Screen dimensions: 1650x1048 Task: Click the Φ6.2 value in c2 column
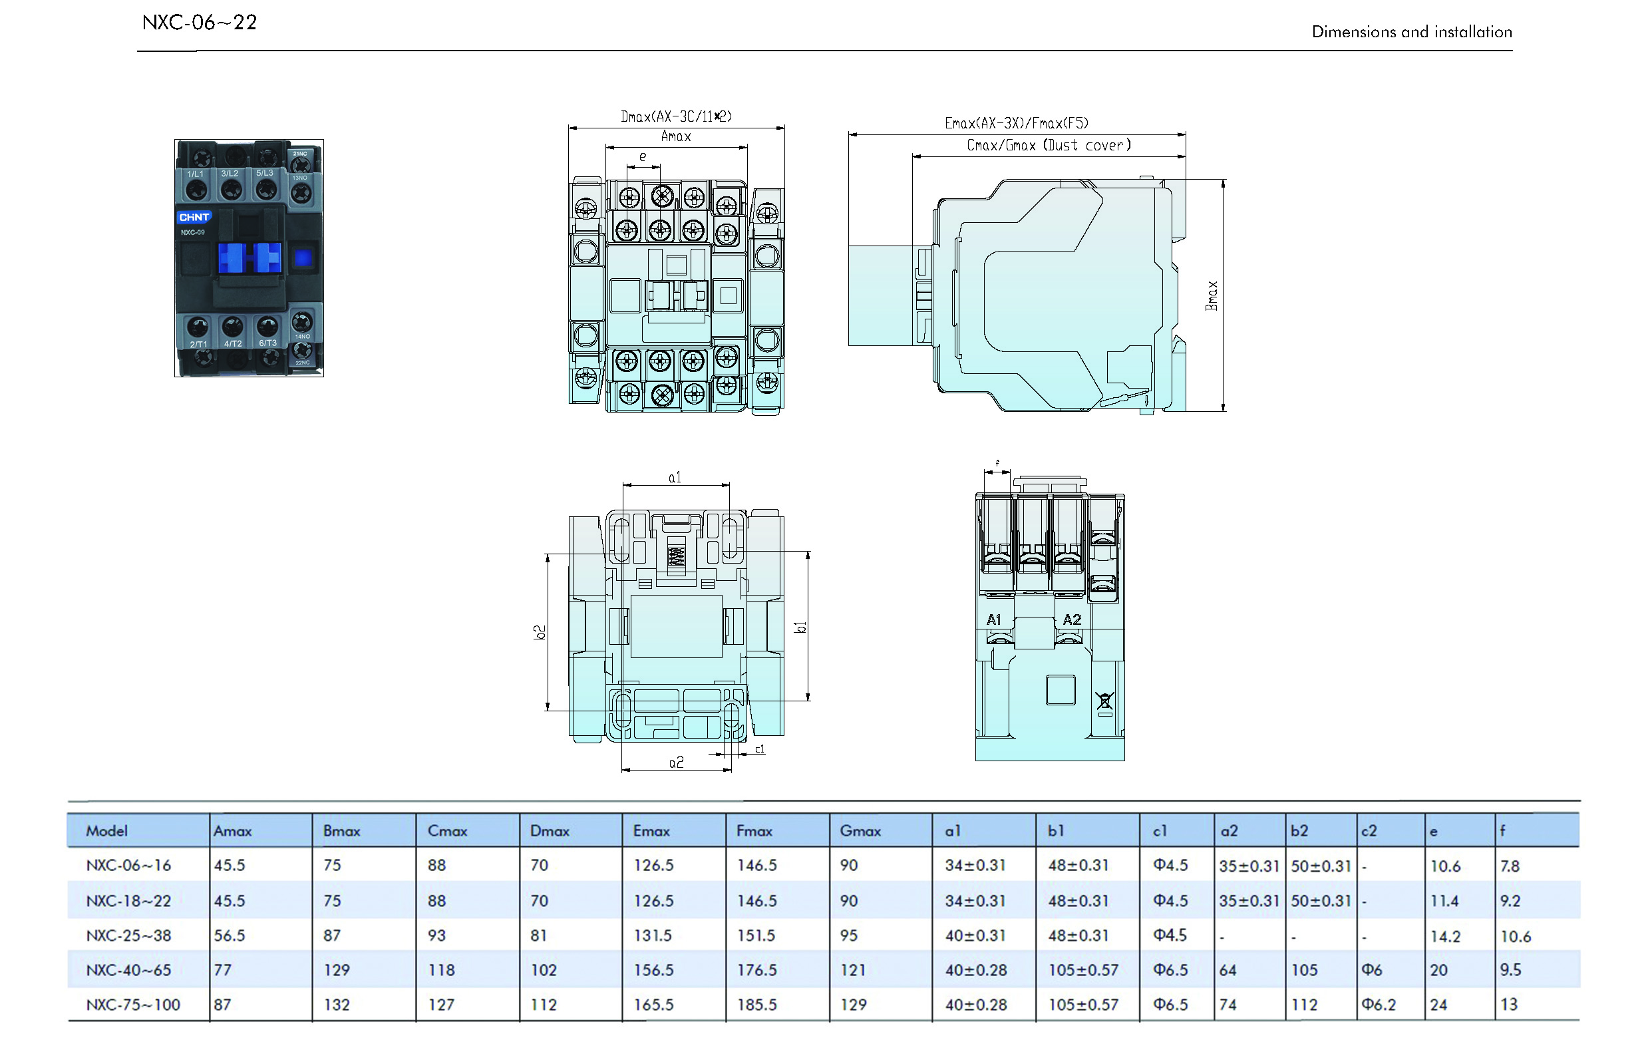click(x=1378, y=1004)
